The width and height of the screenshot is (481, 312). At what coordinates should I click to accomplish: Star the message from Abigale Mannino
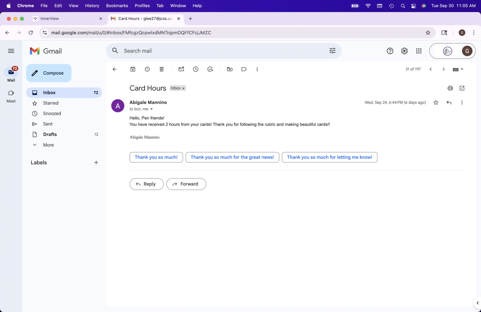[x=436, y=102]
